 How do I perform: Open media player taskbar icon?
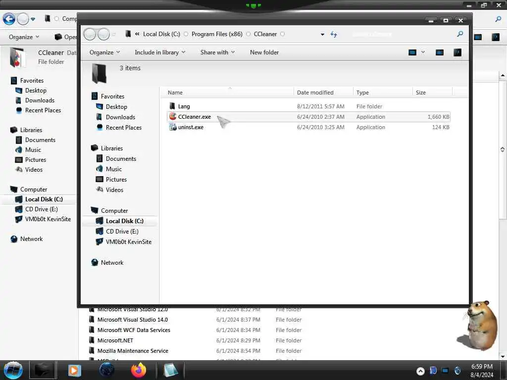coord(74,370)
